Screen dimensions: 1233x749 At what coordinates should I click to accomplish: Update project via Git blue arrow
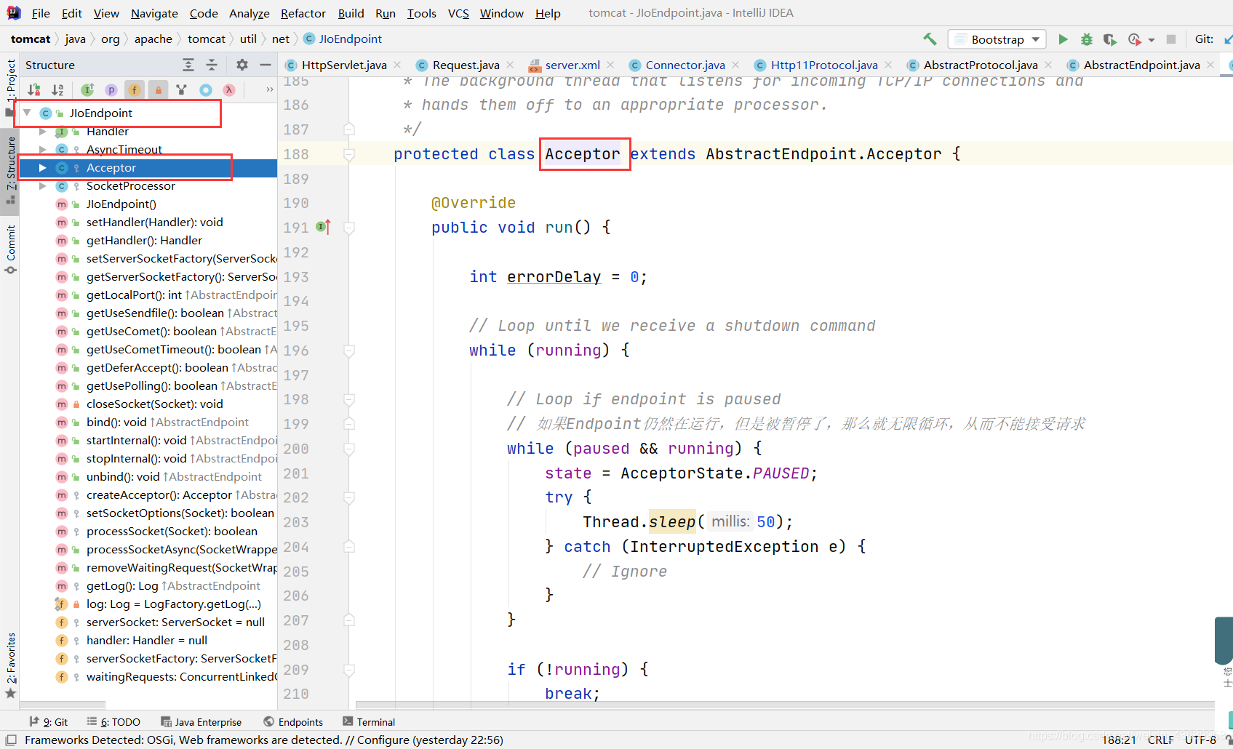[1228, 39]
